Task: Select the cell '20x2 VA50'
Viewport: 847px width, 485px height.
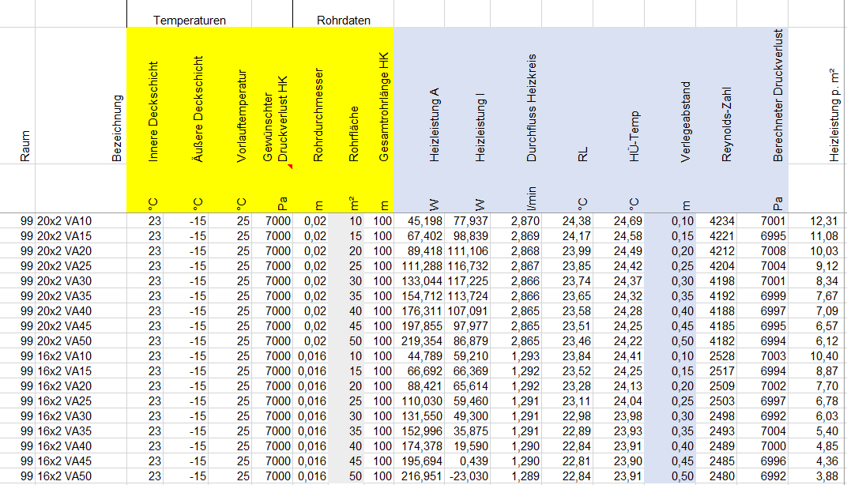Action: [81, 341]
